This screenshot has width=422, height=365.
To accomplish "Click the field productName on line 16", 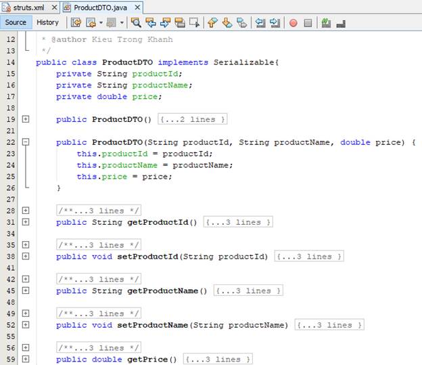I will tap(160, 85).
